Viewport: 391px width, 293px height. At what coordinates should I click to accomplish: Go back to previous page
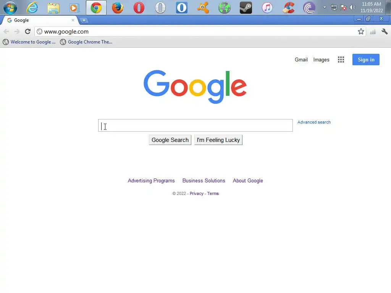[x=6, y=31]
